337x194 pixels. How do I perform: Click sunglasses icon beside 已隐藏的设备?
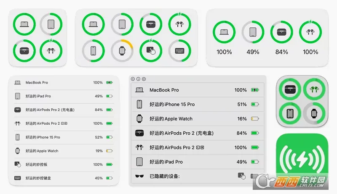coord(139,176)
